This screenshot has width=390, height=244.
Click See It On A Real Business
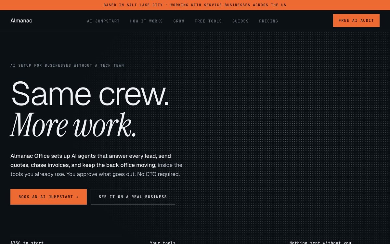tap(133, 197)
